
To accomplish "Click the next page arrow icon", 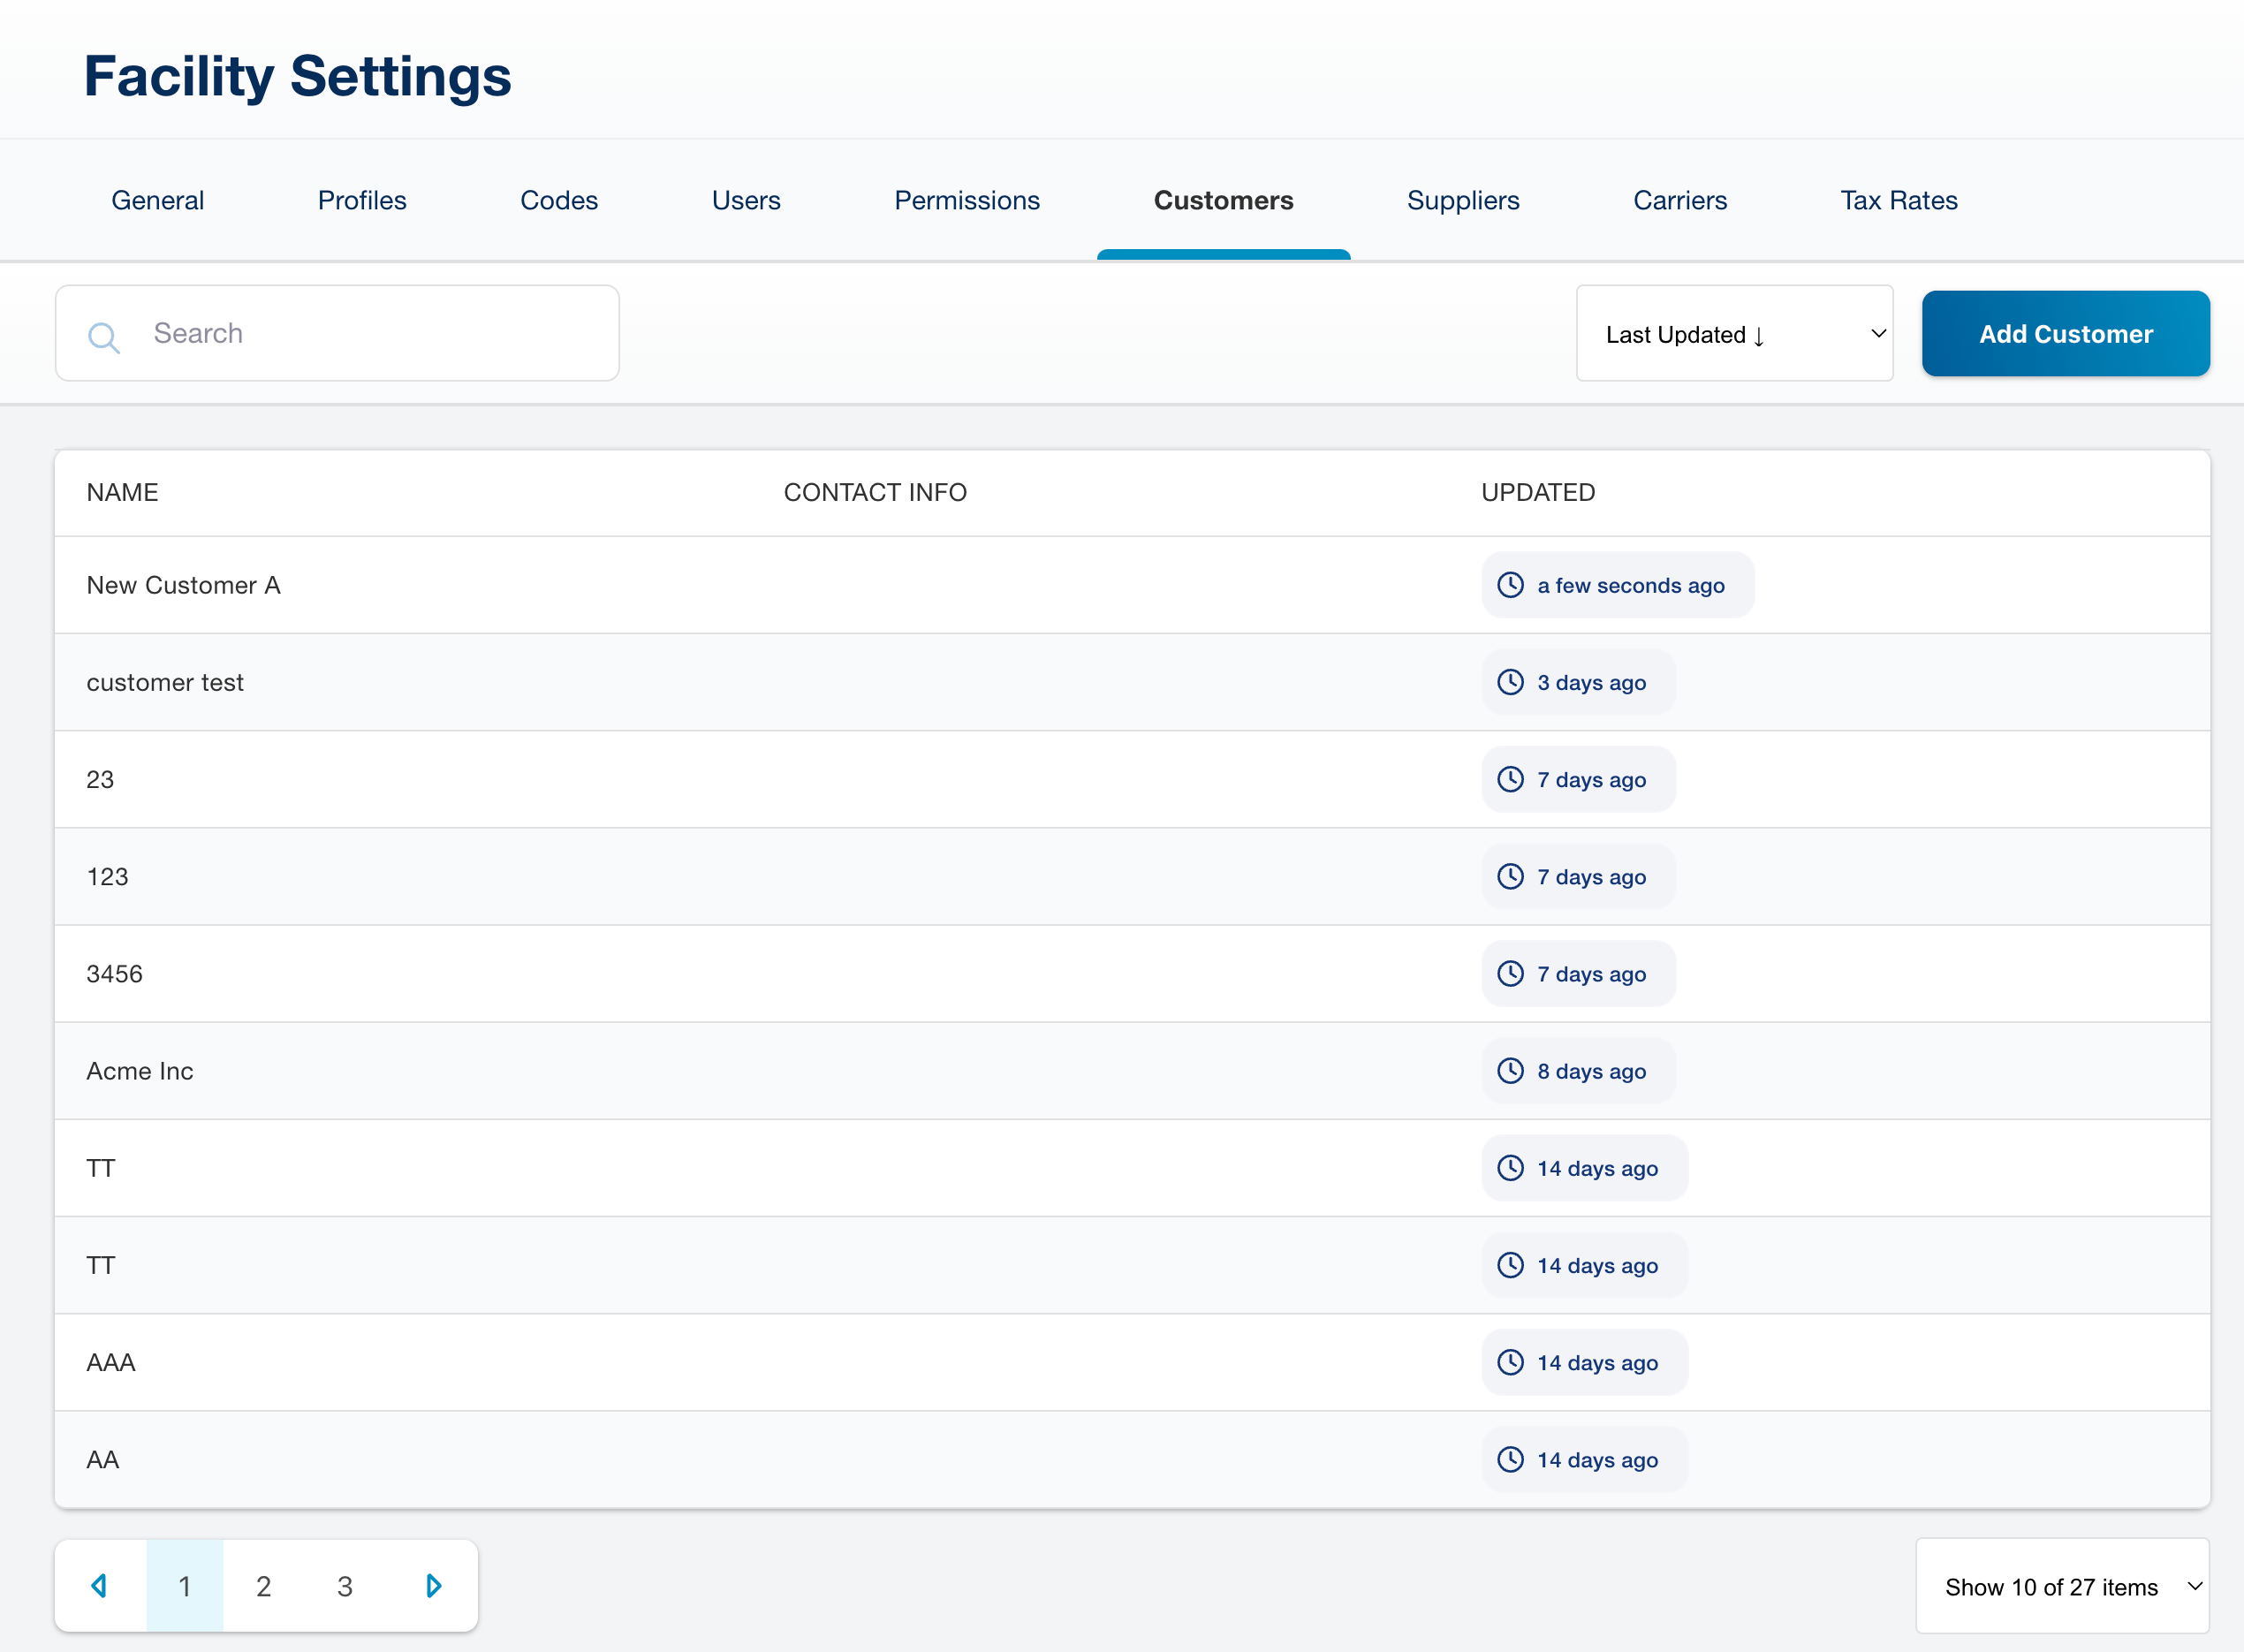I will (x=433, y=1586).
